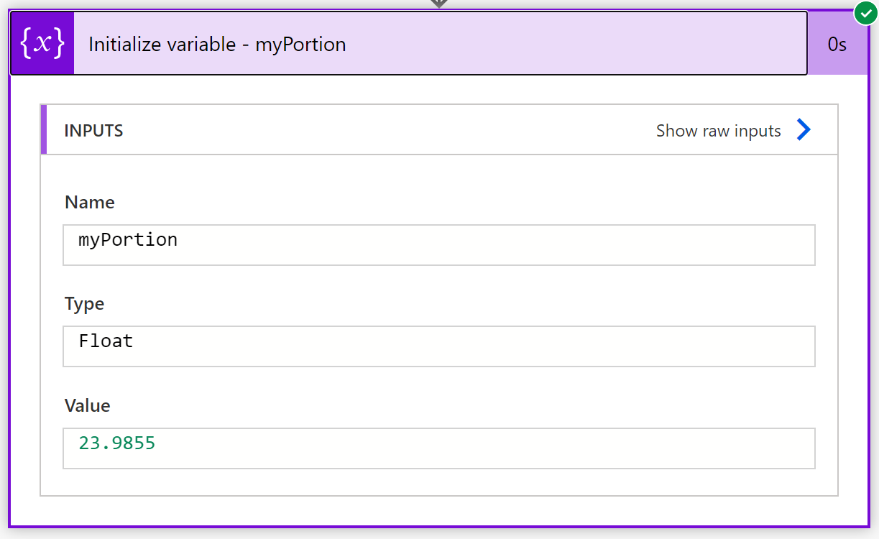Click the Float type field
Image resolution: width=879 pixels, height=539 pixels.
click(x=439, y=346)
